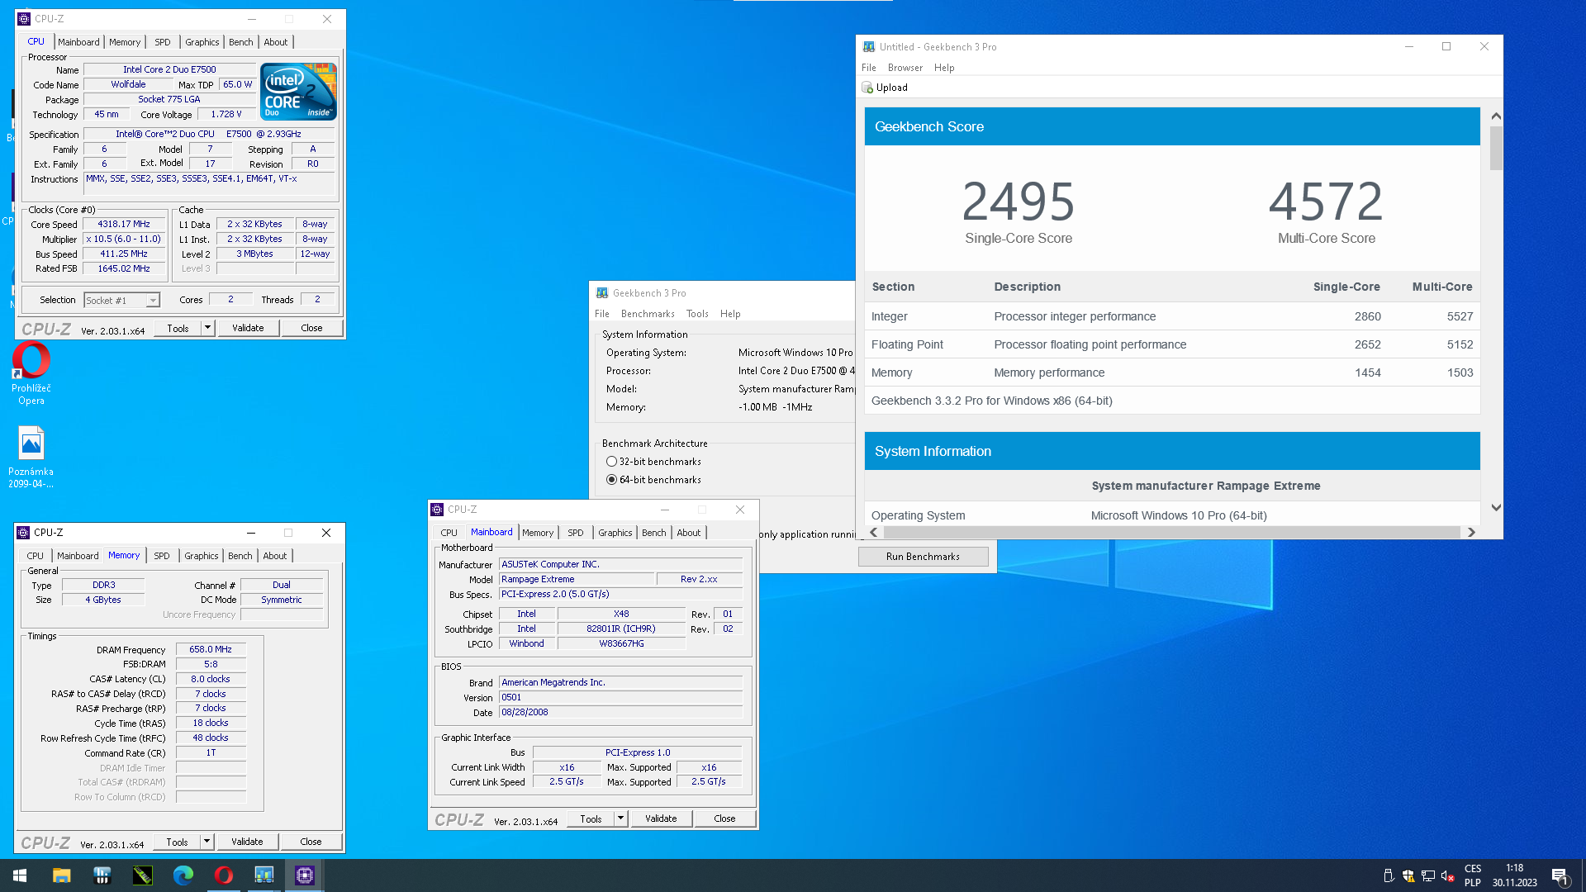The width and height of the screenshot is (1586, 892).
Task: Click the taskbar clock showing 1:18
Action: point(1515,875)
